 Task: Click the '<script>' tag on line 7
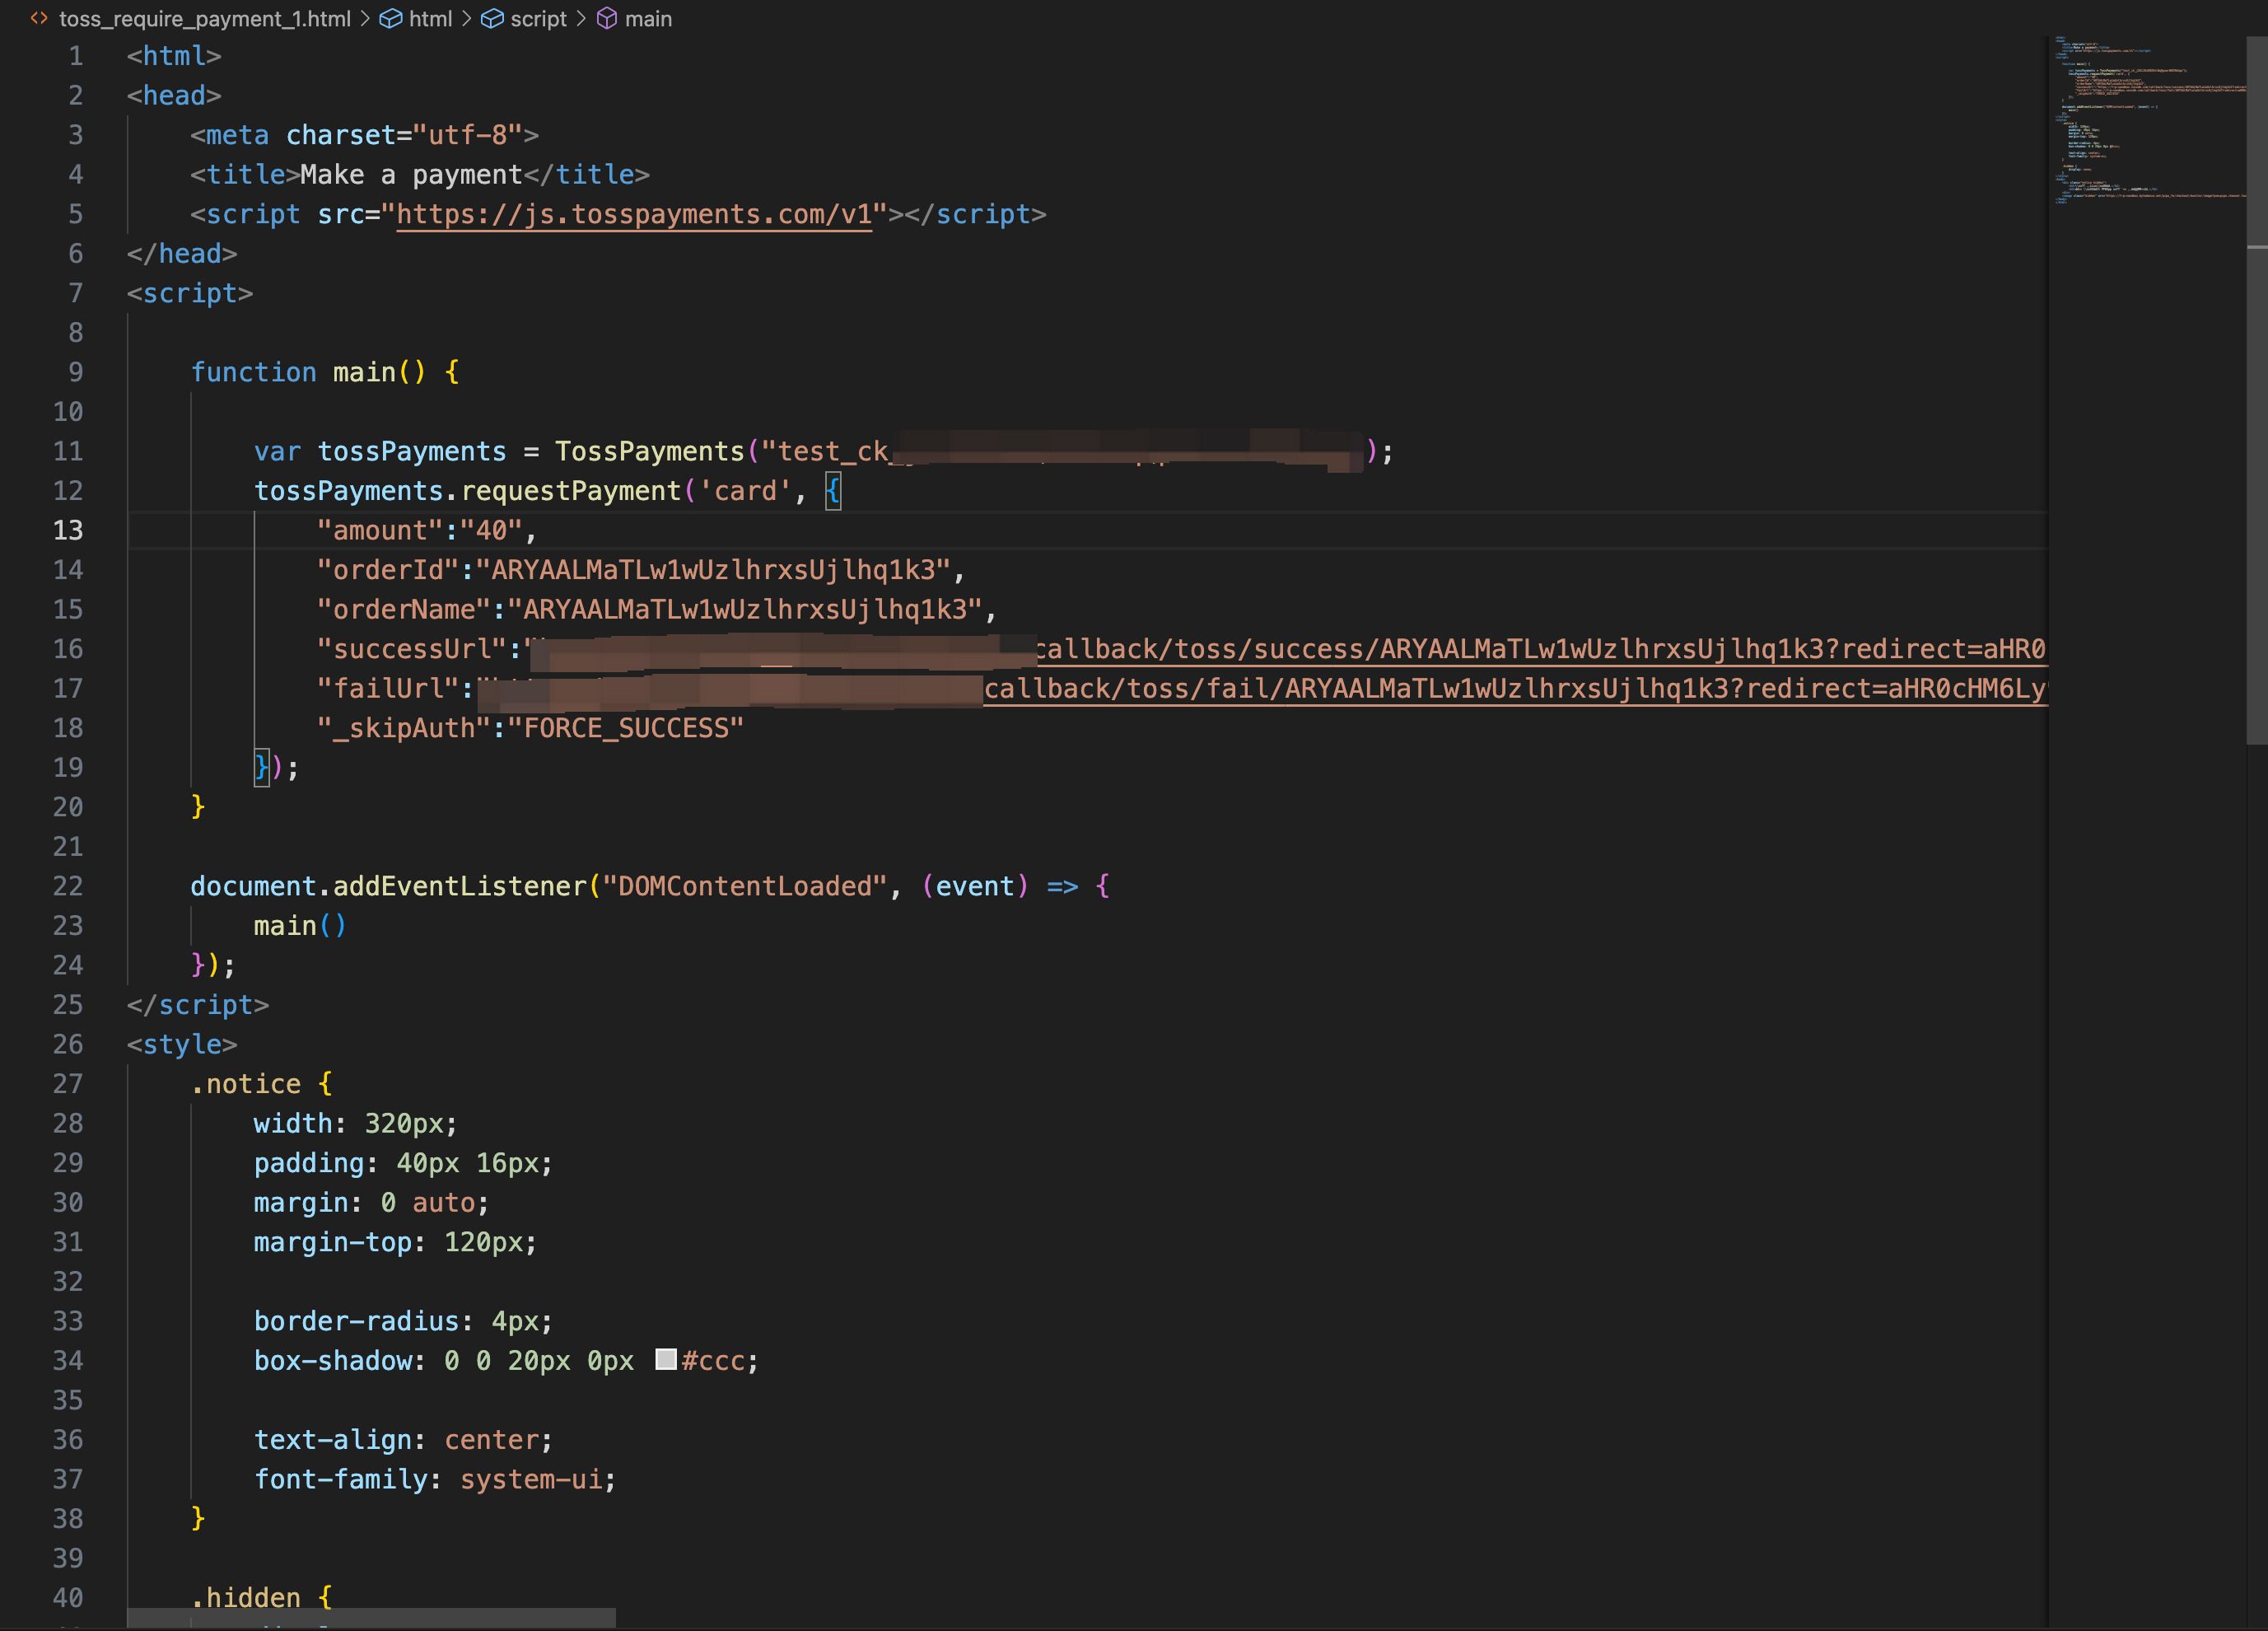190,294
